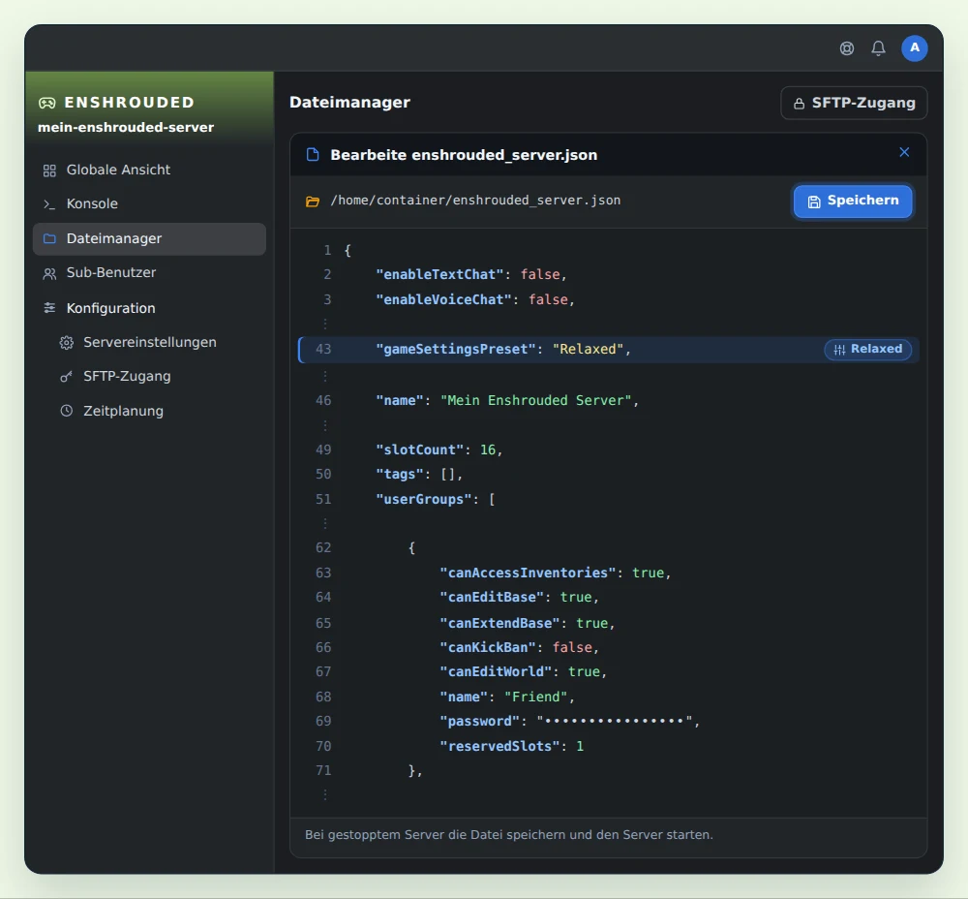The image size is (968, 899).
Task: Click slotCount value 16
Action: tap(488, 449)
